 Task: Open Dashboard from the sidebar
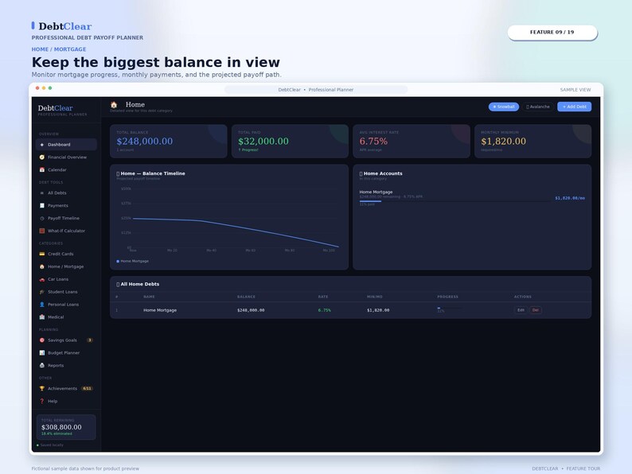[66, 145]
